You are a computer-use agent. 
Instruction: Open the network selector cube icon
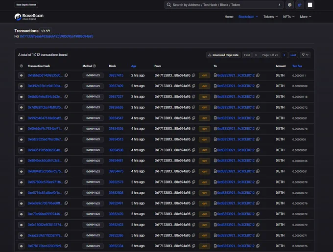click(290, 5)
